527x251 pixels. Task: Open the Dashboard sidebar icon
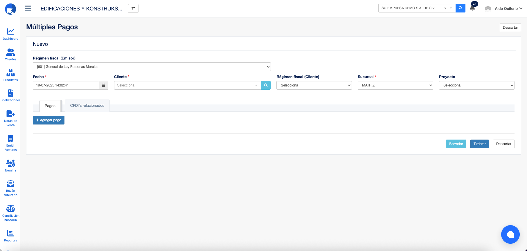click(x=10, y=32)
